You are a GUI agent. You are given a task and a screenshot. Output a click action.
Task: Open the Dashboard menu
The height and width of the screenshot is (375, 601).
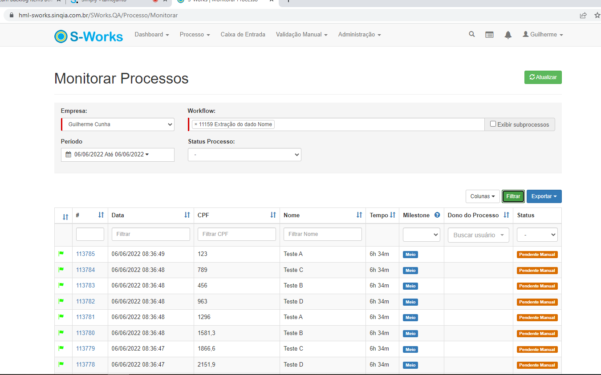151,34
